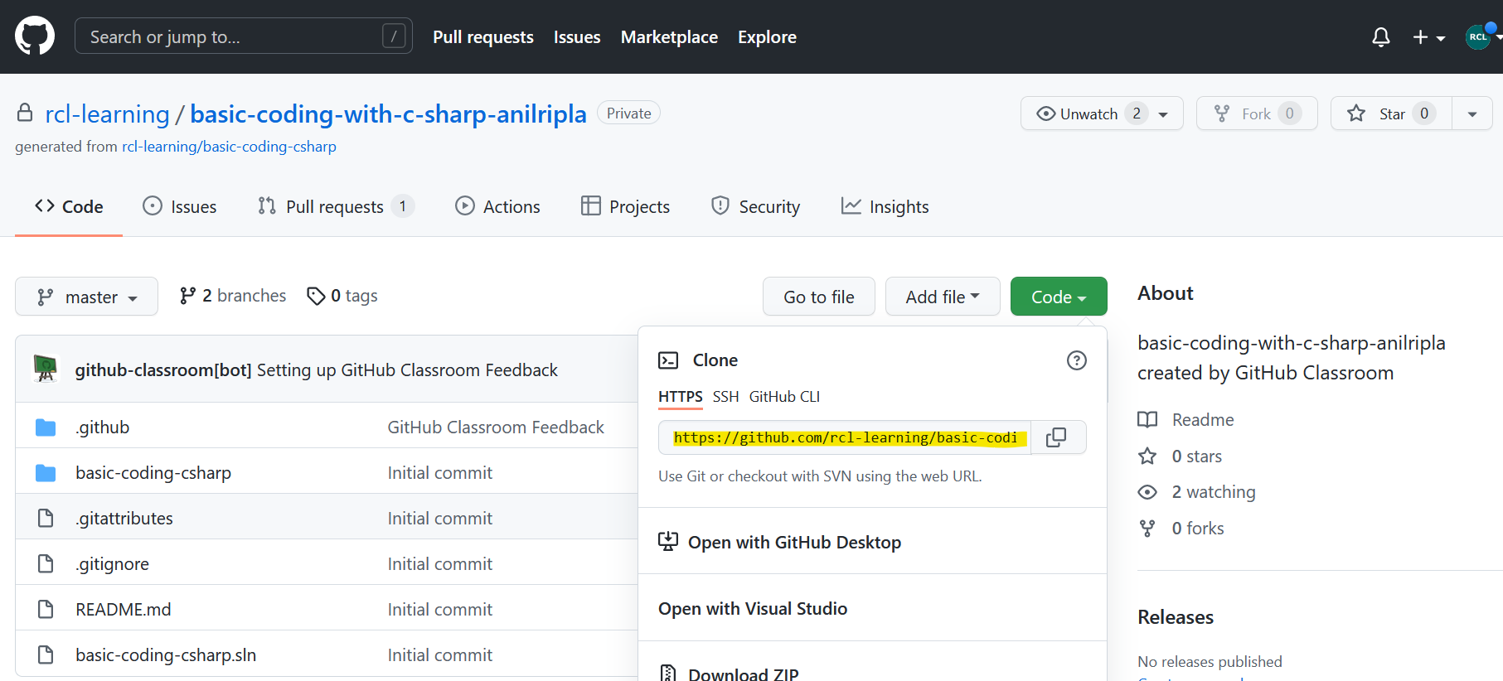Open the rcl-learning organization link
The width and height of the screenshot is (1503, 681).
click(x=107, y=113)
